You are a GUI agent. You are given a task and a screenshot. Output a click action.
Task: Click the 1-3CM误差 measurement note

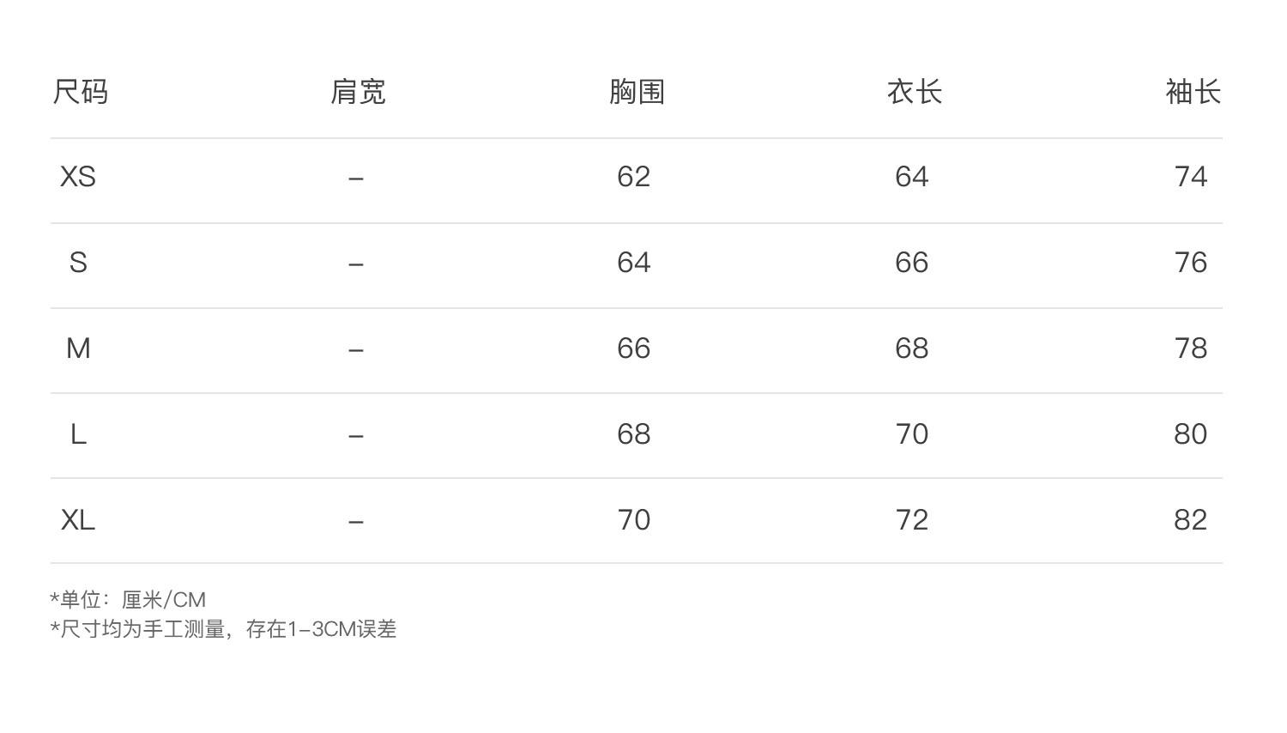[341, 629]
